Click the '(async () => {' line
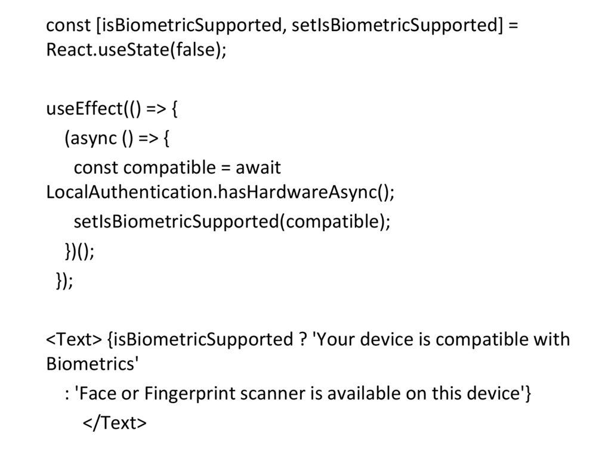 pos(118,139)
